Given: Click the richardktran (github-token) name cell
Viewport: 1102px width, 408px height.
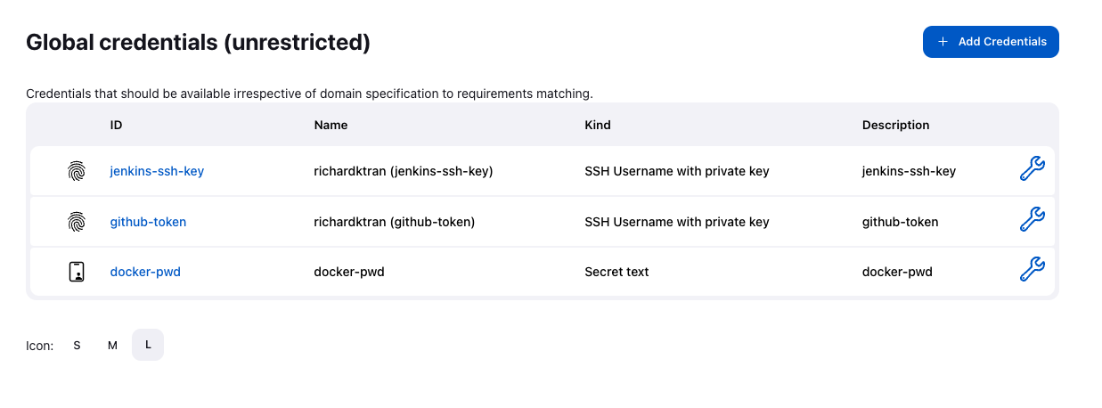Looking at the screenshot, I should tap(395, 222).
